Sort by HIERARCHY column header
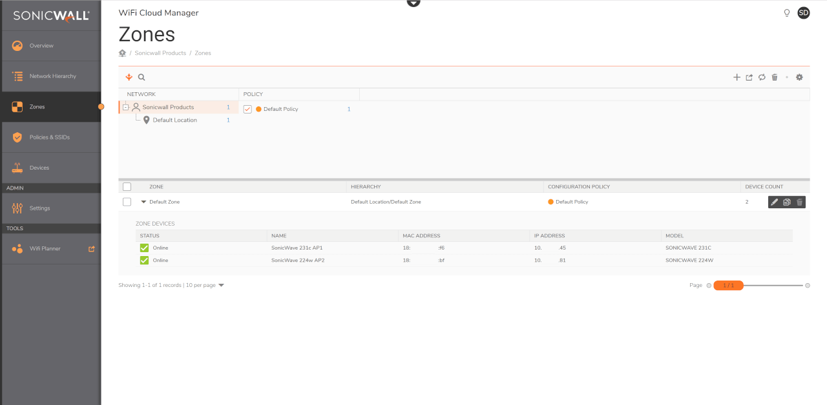This screenshot has width=827, height=405. pyautogui.click(x=366, y=187)
